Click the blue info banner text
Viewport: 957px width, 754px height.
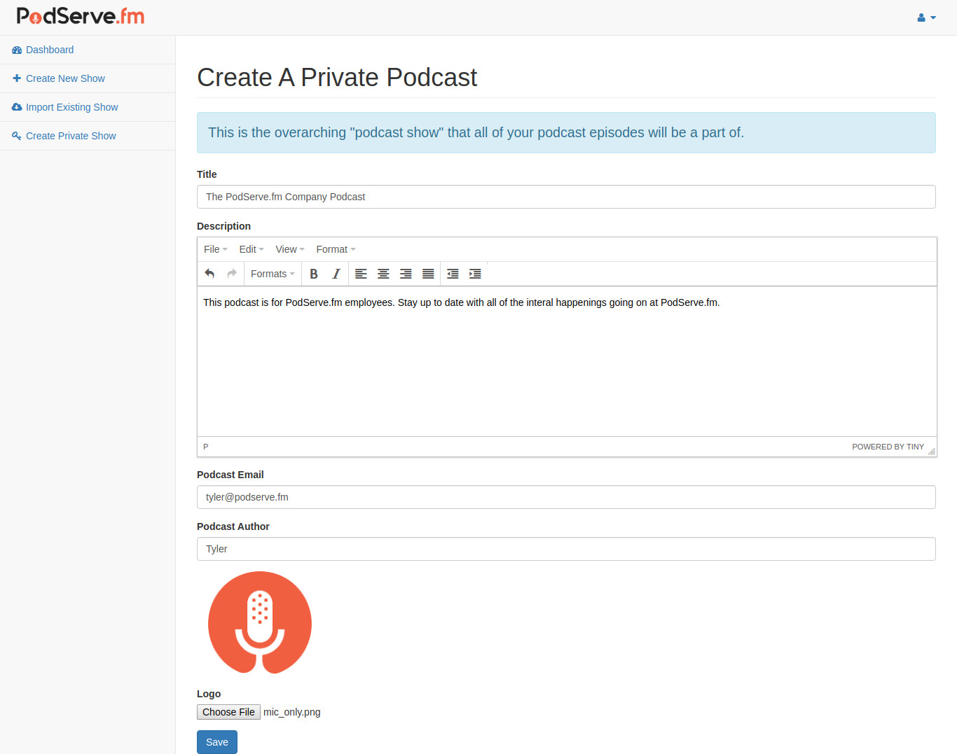pyautogui.click(x=476, y=132)
